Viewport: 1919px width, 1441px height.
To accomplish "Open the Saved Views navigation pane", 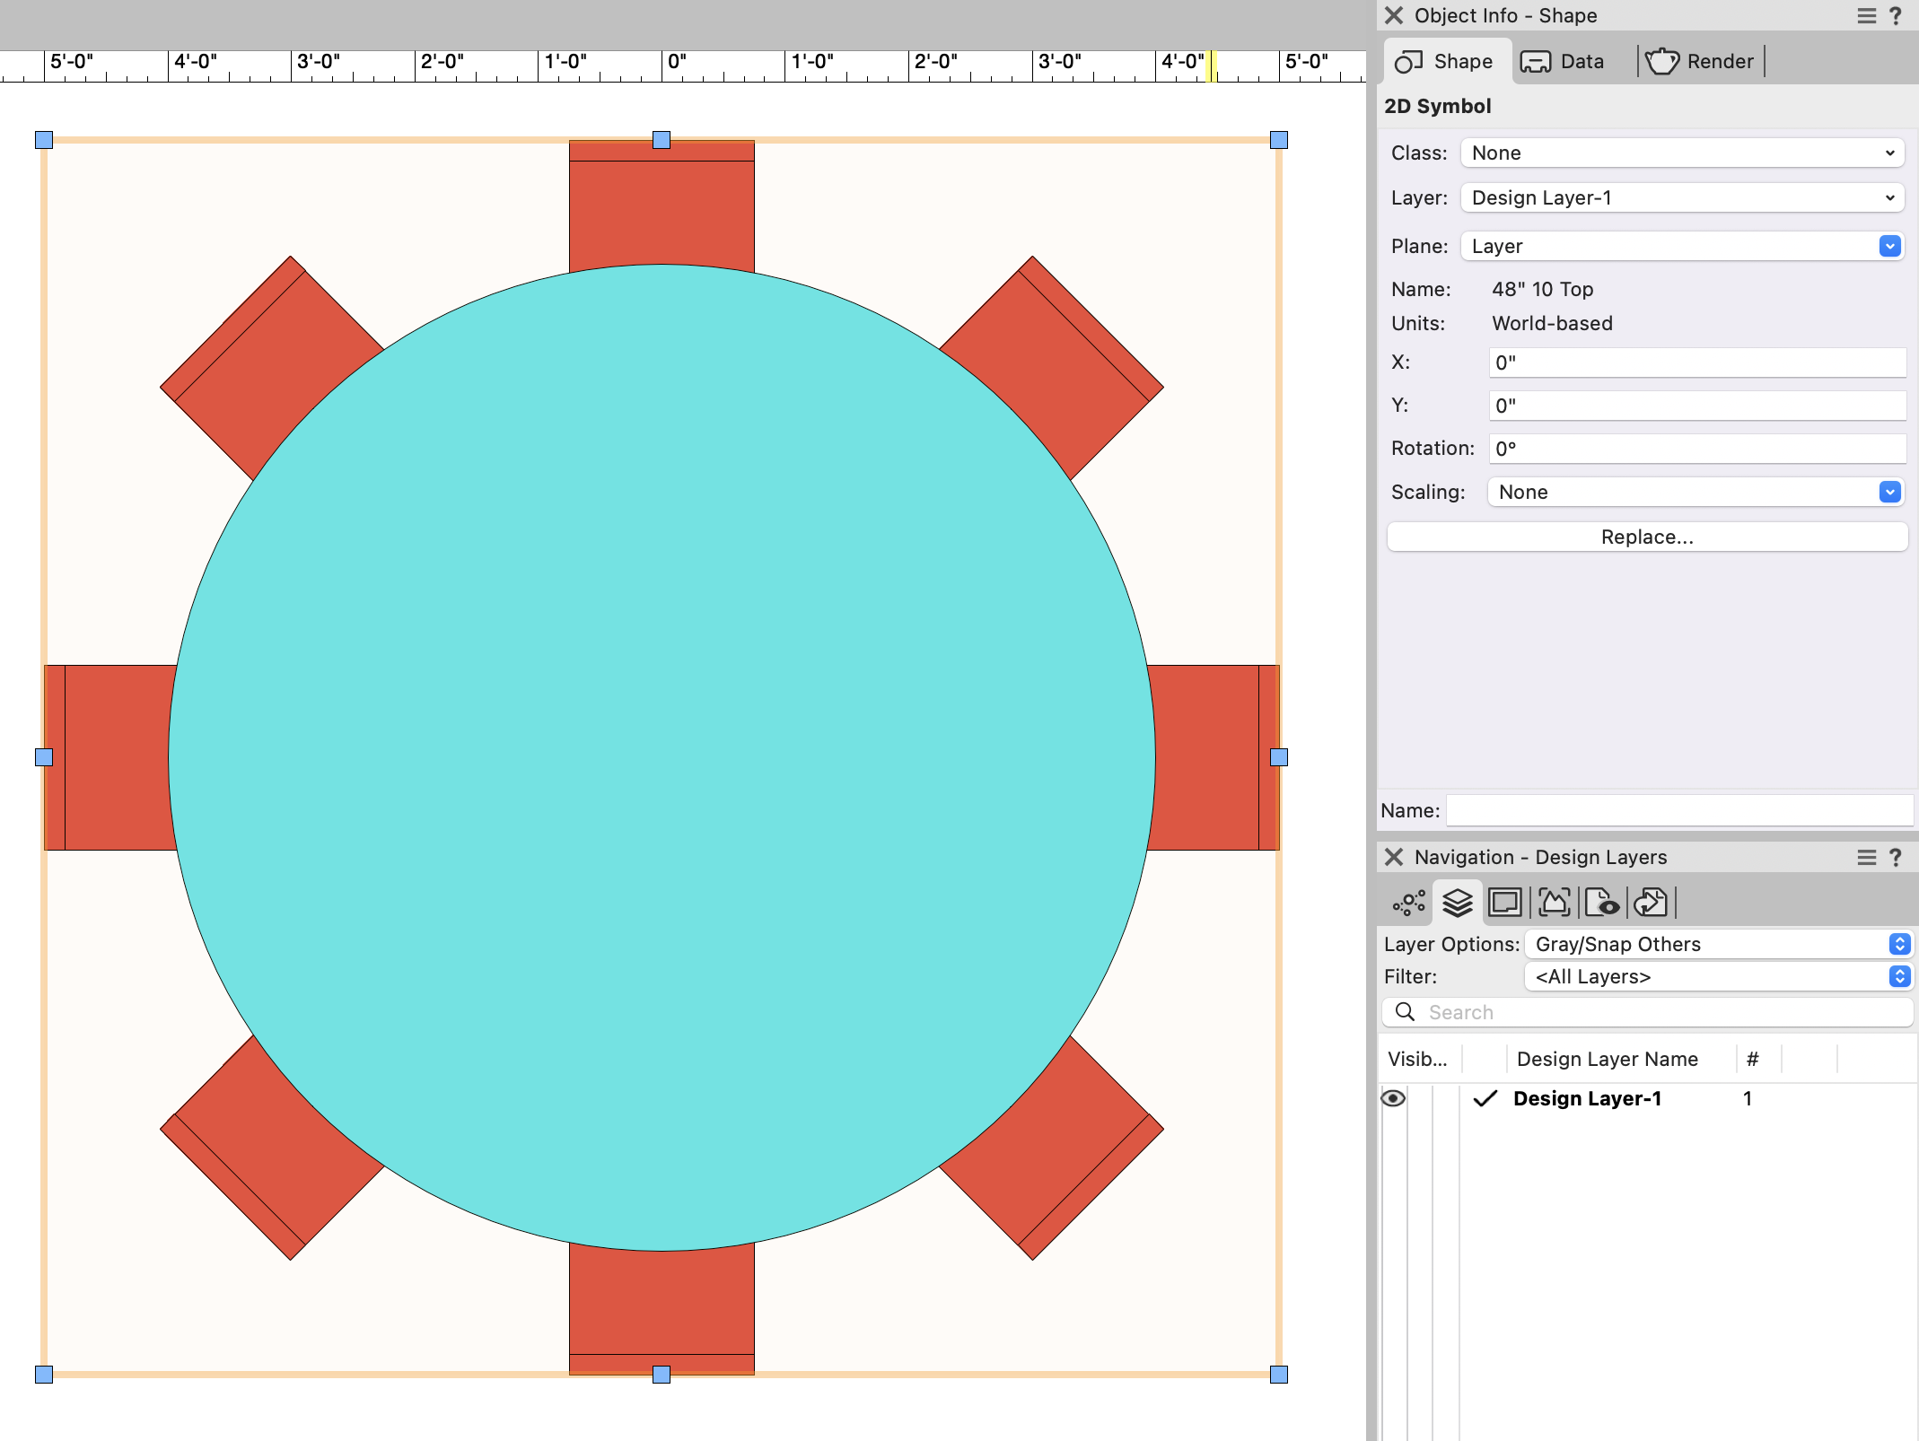I will [x=1605, y=903].
